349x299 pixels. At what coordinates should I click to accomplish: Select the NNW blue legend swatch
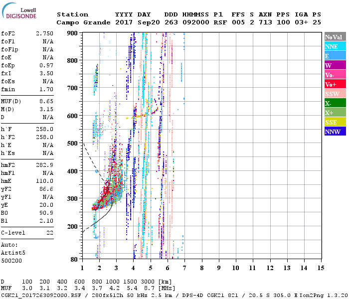click(x=335, y=131)
